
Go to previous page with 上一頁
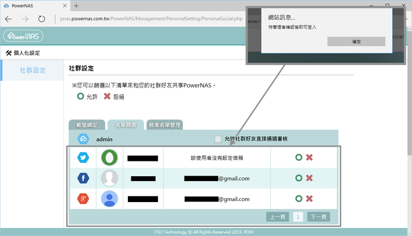(277, 217)
